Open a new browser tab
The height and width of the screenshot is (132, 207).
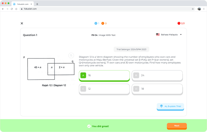[37, 4]
